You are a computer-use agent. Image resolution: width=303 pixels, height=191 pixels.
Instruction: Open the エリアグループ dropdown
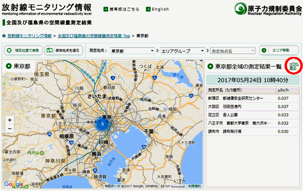point(182,51)
